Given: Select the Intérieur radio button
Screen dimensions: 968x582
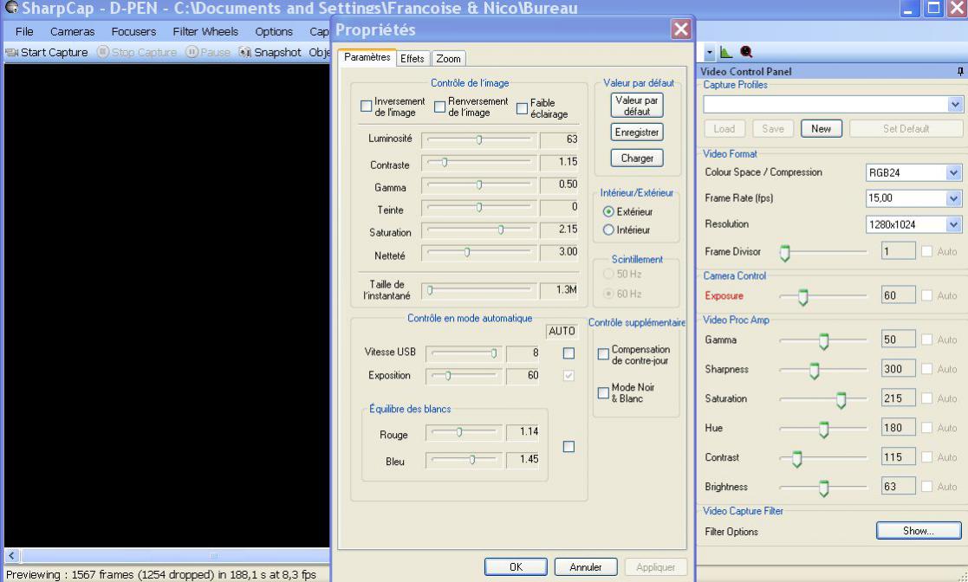Looking at the screenshot, I should tap(608, 230).
